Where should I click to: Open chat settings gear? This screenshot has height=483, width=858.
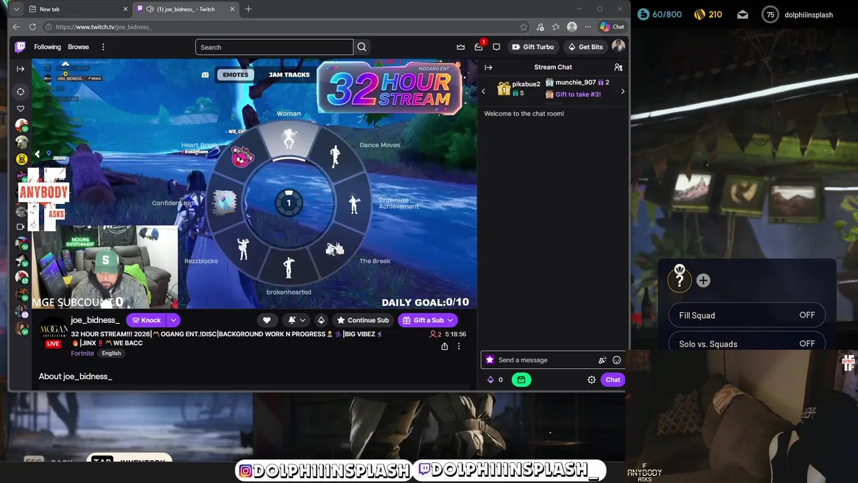pyautogui.click(x=591, y=380)
